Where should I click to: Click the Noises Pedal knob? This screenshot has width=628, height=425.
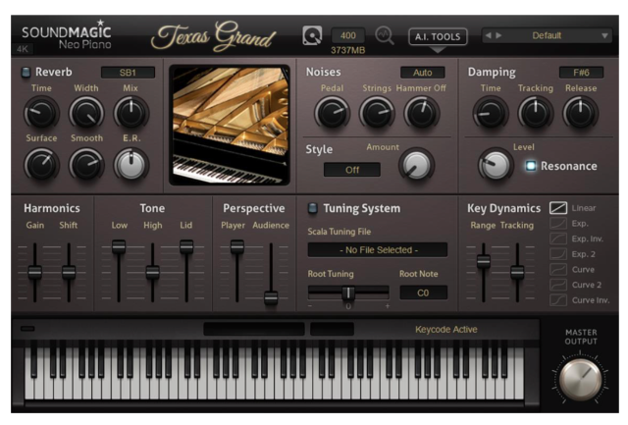332,113
